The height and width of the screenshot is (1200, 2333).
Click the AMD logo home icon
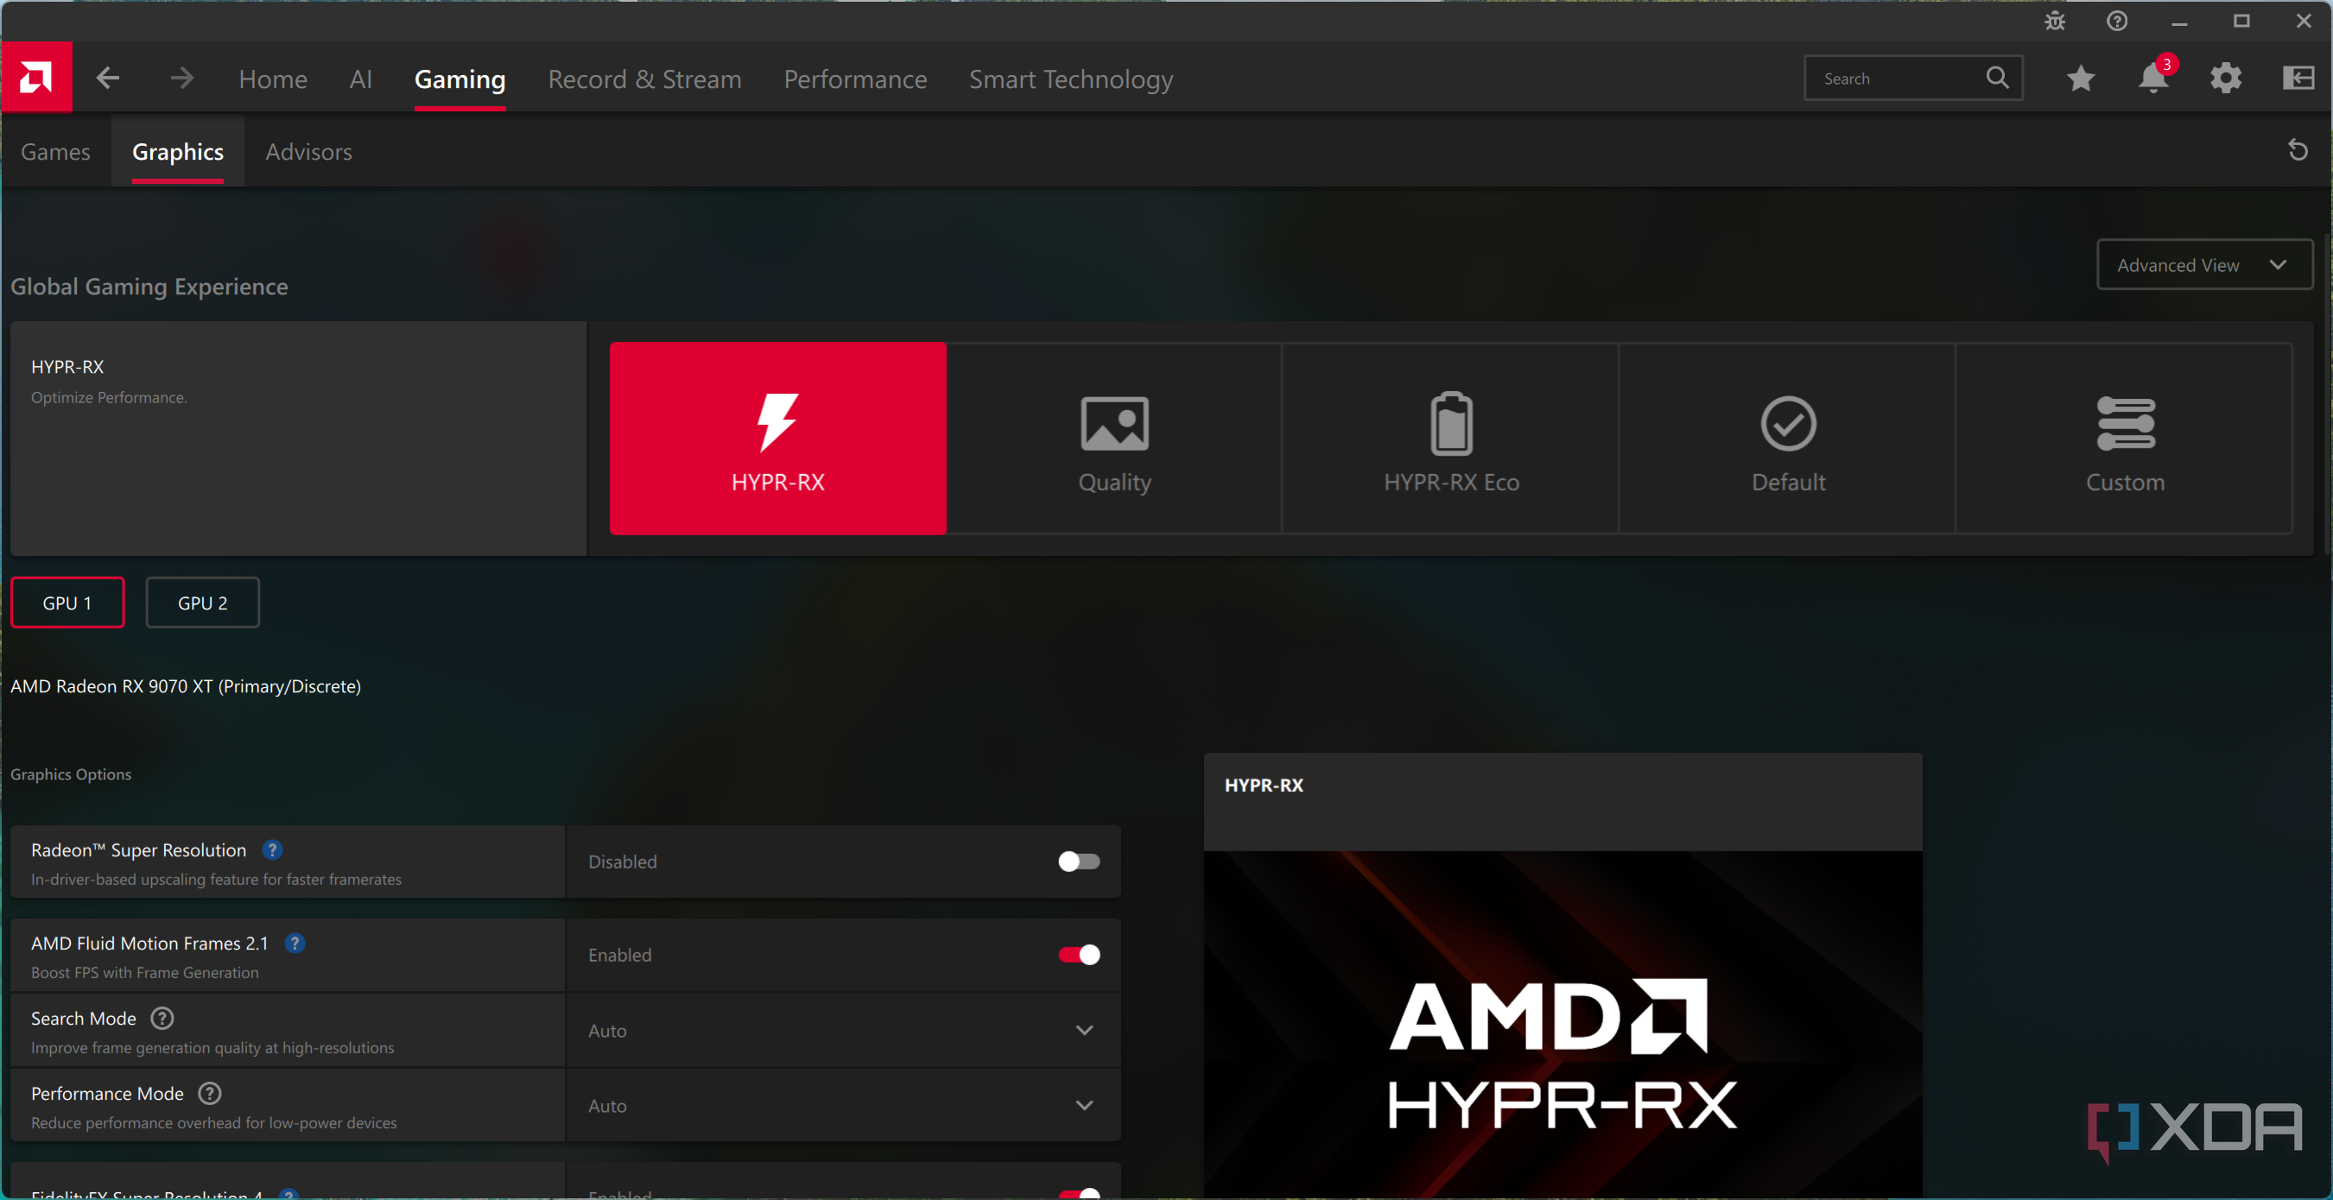coord(36,78)
